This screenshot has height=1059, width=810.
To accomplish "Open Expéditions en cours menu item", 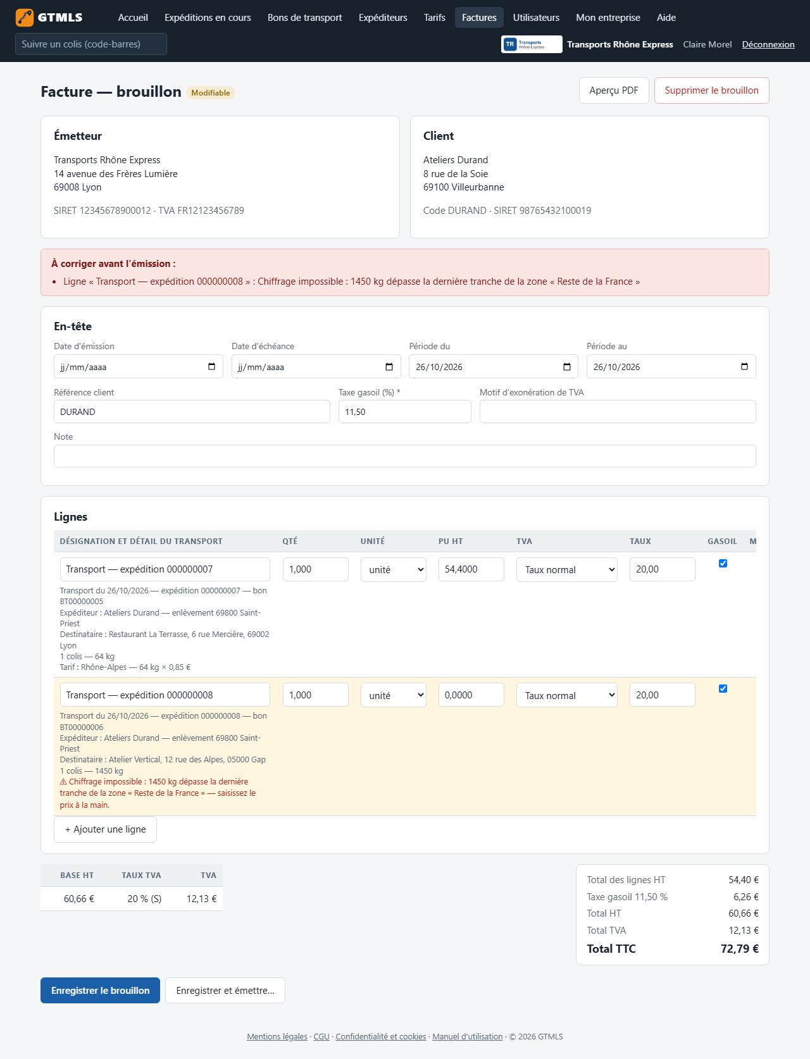I will [208, 18].
